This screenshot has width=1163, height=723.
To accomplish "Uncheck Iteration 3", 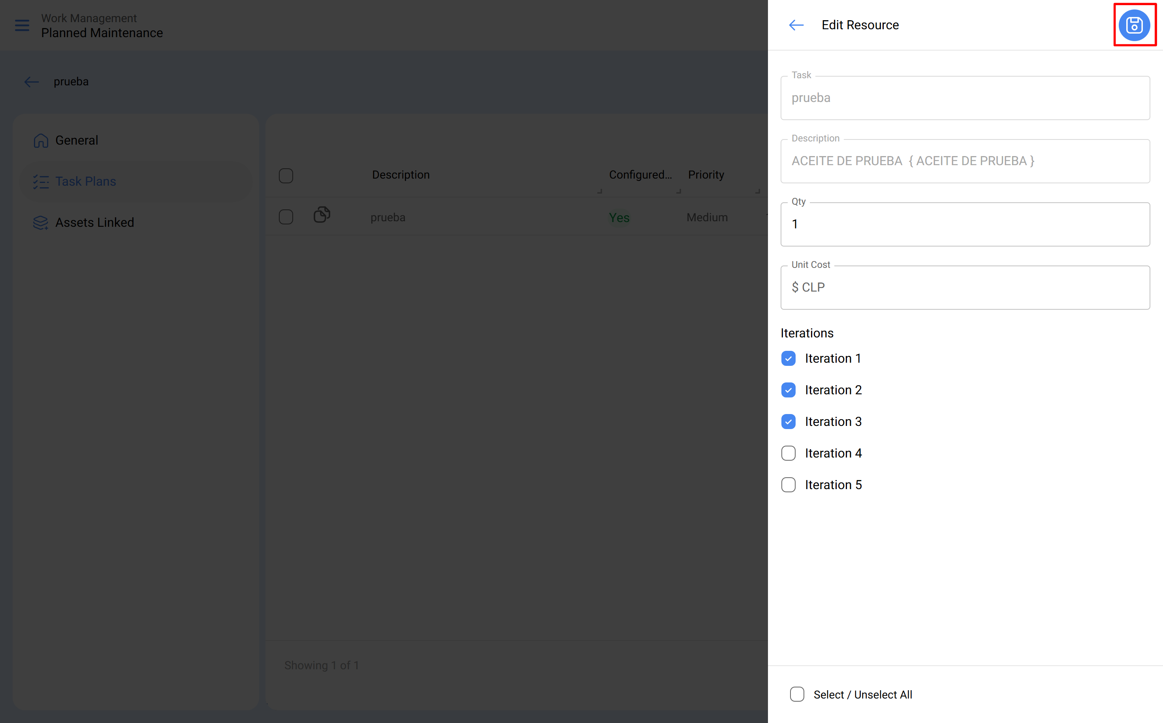I will click(788, 421).
